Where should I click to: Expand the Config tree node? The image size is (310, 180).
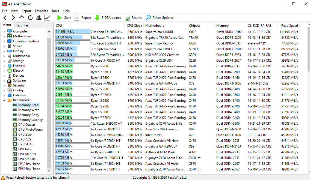[x=4, y=90]
